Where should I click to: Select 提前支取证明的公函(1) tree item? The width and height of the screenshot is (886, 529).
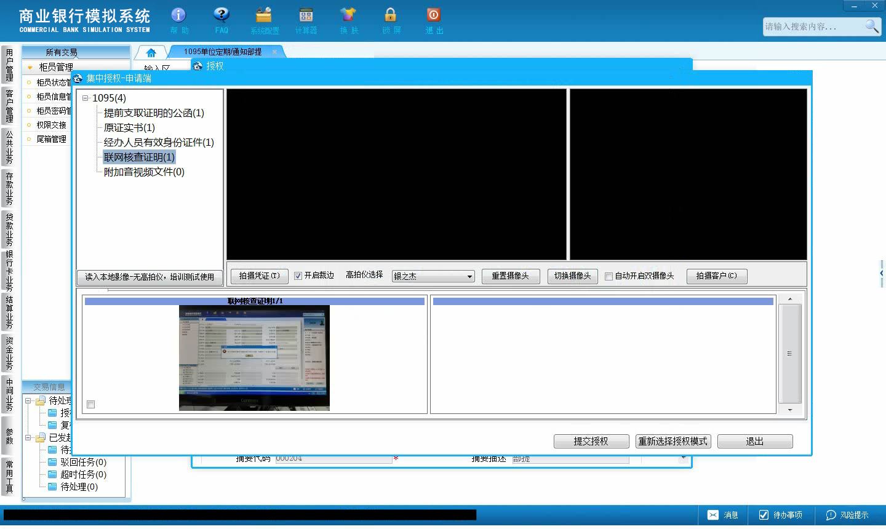[154, 113]
